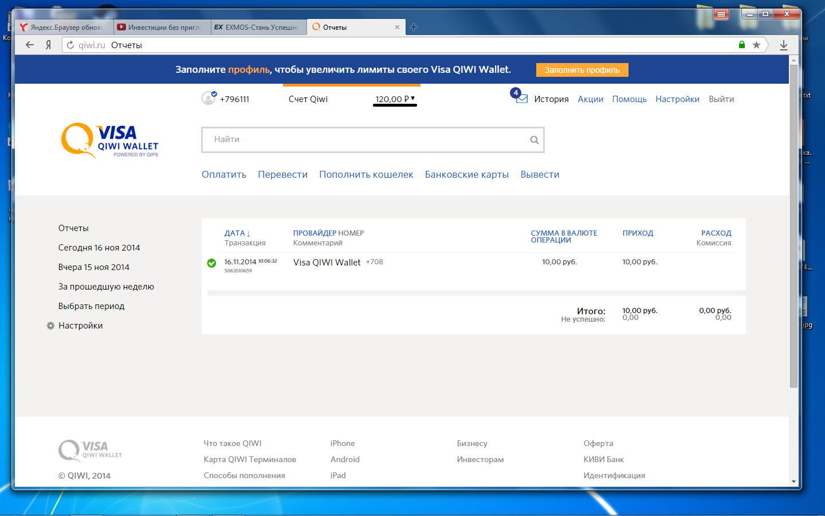This screenshot has height=516, width=825.
Task: Switch to the Инвестиции без приглашений tab
Action: [162, 27]
